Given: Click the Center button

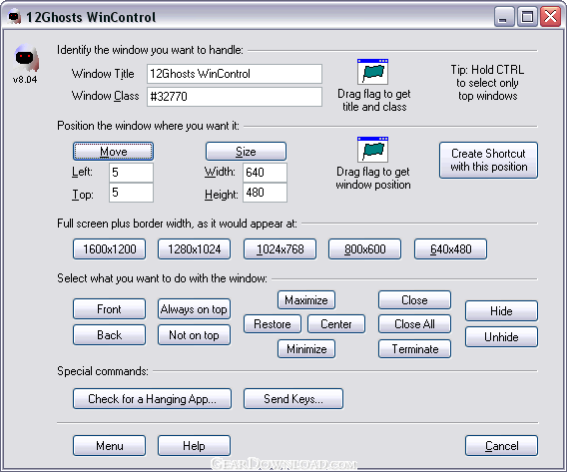Looking at the screenshot, I should coord(336,324).
